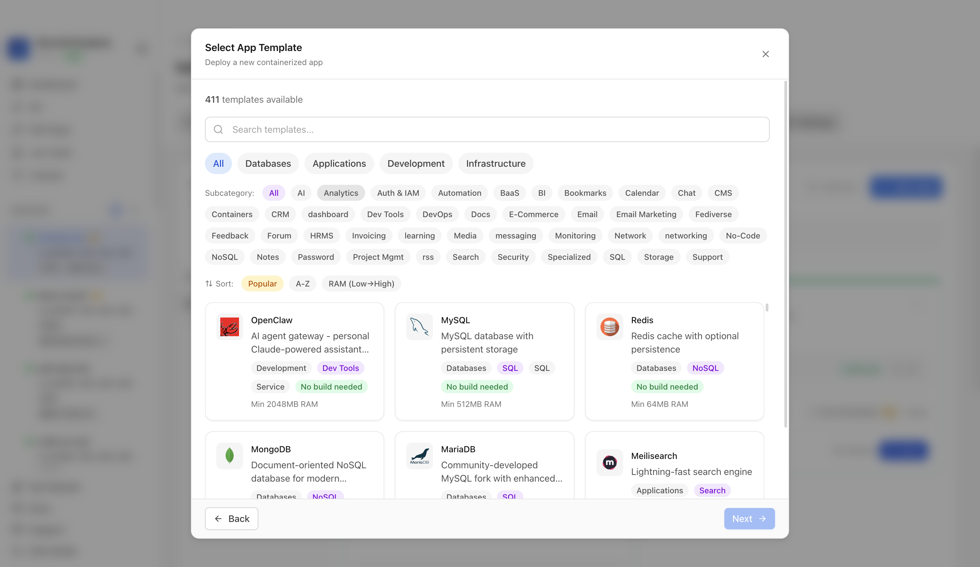
Task: Filter by the Invoicing subcategory
Action: tap(369, 235)
